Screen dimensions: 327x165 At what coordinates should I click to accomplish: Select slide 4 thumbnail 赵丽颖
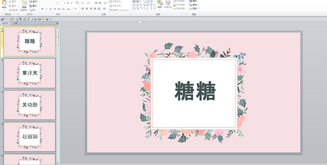coord(30,137)
